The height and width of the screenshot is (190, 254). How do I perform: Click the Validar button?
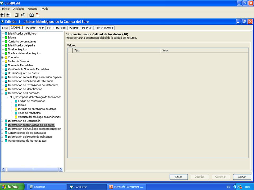pos(242,177)
